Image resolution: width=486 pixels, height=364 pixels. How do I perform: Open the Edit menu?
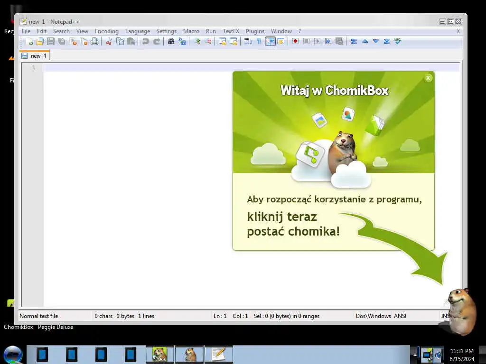42,31
